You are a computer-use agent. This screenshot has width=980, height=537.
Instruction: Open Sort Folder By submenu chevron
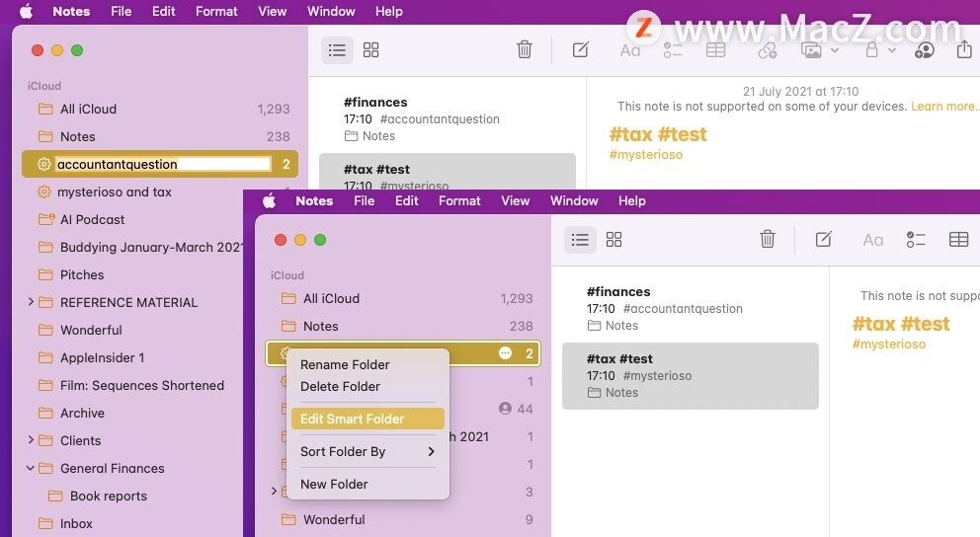pyautogui.click(x=431, y=451)
